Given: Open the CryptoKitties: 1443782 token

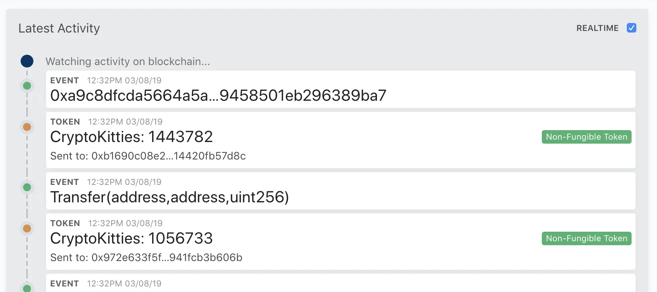Looking at the screenshot, I should (x=131, y=137).
